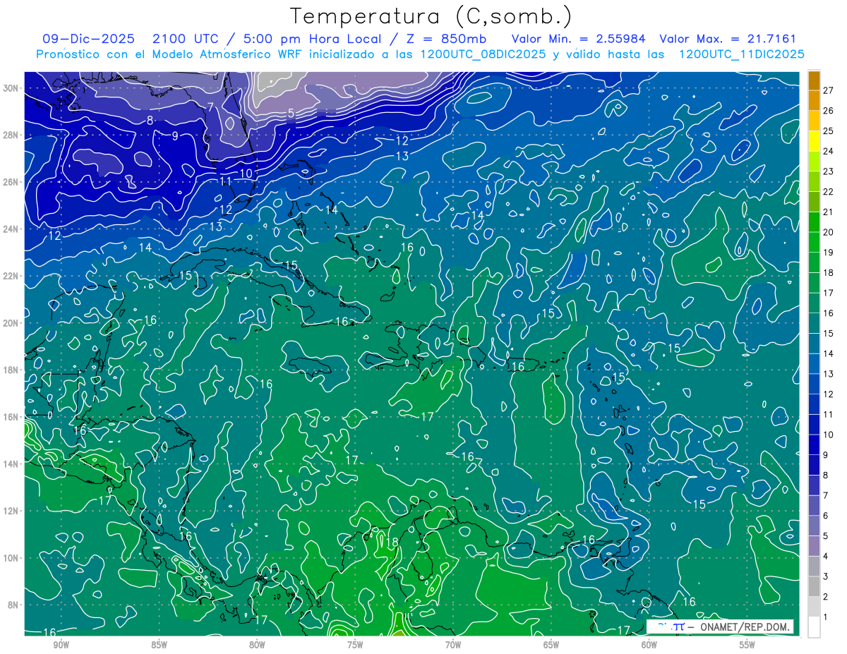Click the '90W' longitude axis label
The image size is (847, 654).
pyautogui.click(x=61, y=645)
